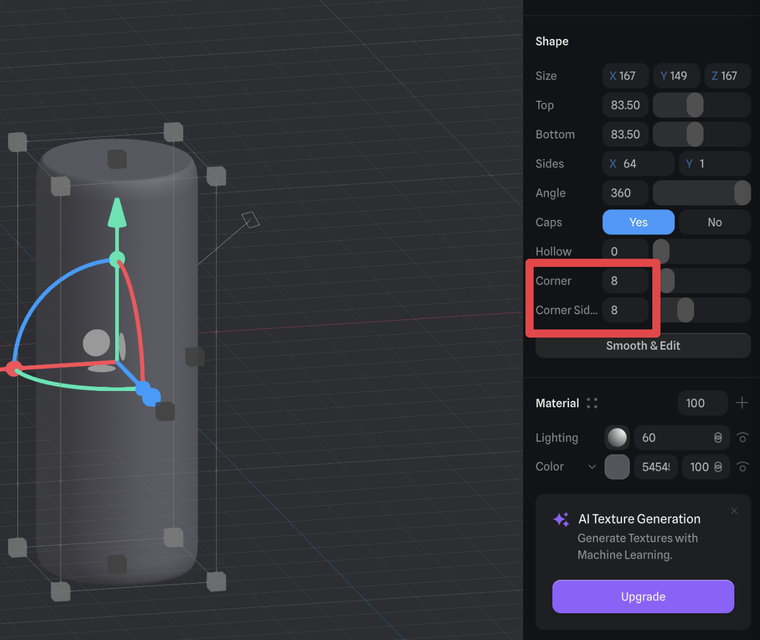Click the Lighting sphere preview icon
760x640 pixels.
coord(617,438)
